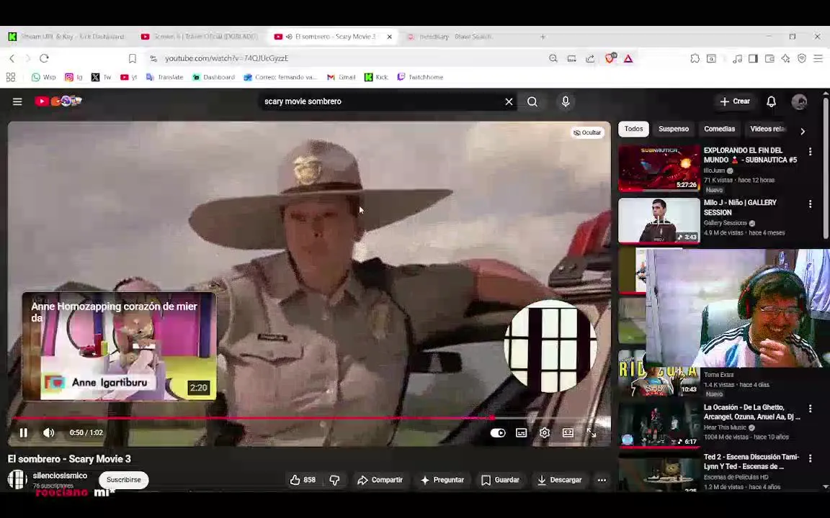
Task: Open Subnautica #5 video thumbnail
Action: point(659,168)
